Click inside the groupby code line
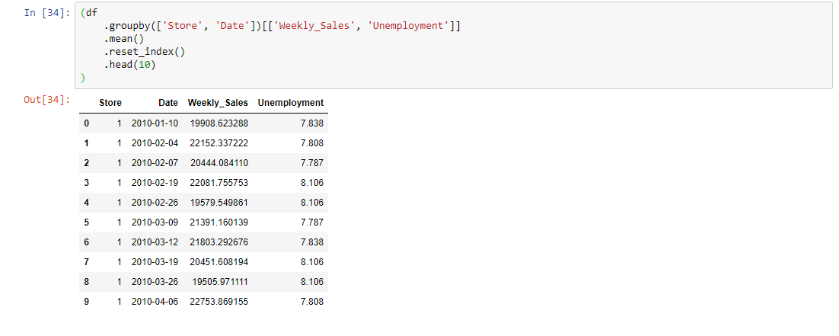The width and height of the screenshot is (839, 336). pos(282,26)
